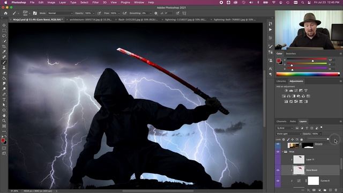343x193 pixels.
Task: Open the Layer menu
Action: (x=62, y=2)
